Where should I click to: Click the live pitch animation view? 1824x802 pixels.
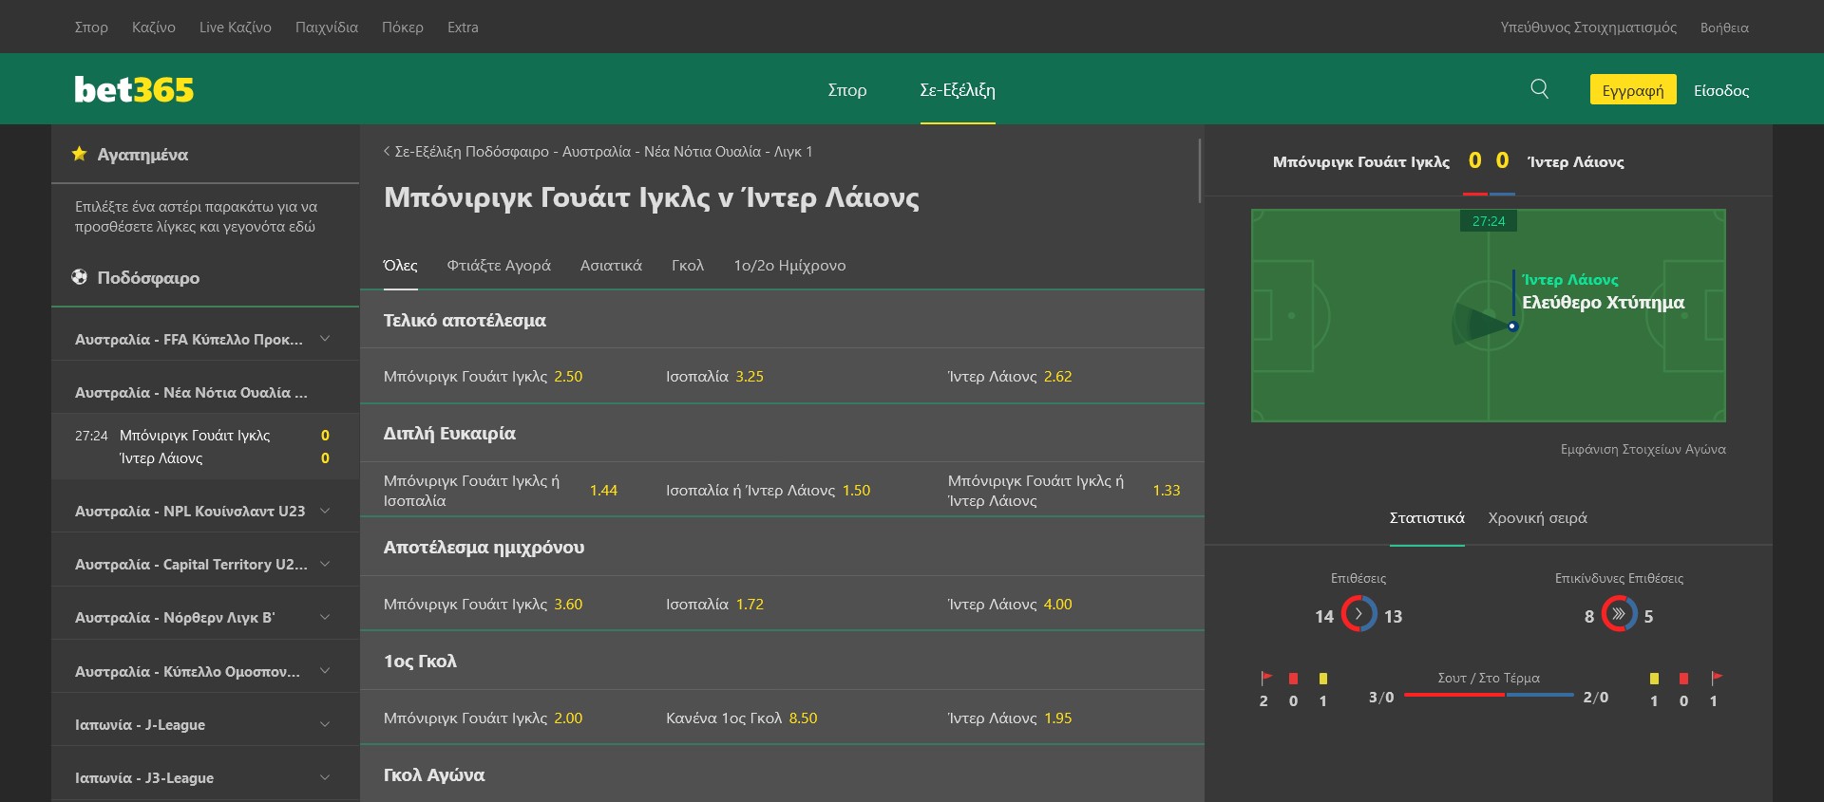1488,316
